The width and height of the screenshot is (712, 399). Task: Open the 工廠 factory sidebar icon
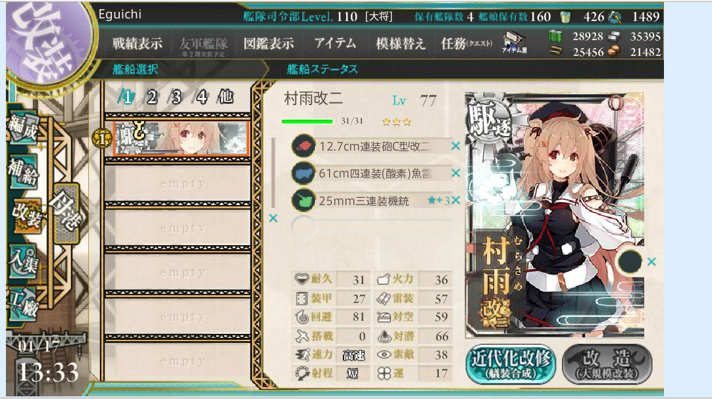[x=23, y=304]
